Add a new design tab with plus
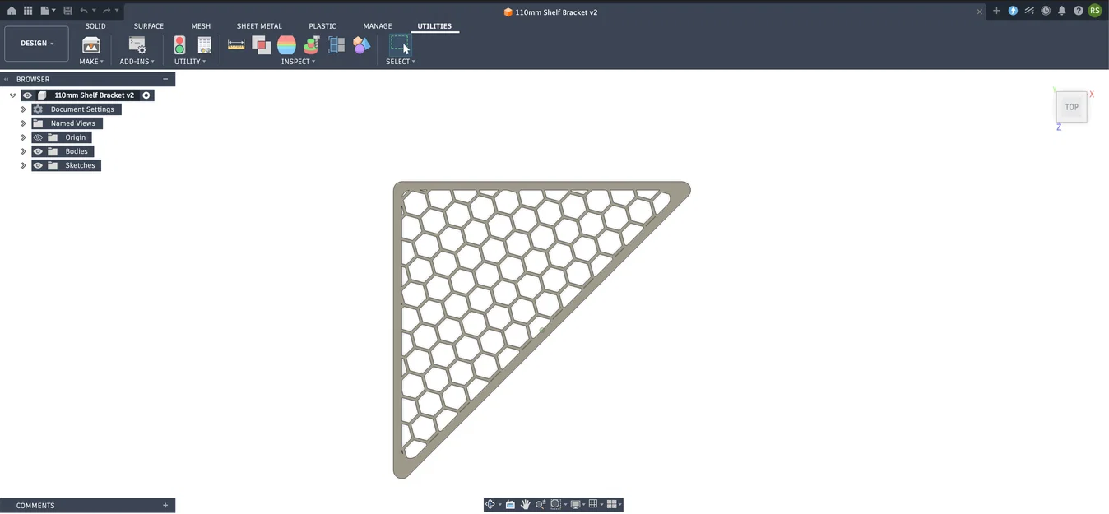This screenshot has width=1109, height=514. click(x=996, y=11)
